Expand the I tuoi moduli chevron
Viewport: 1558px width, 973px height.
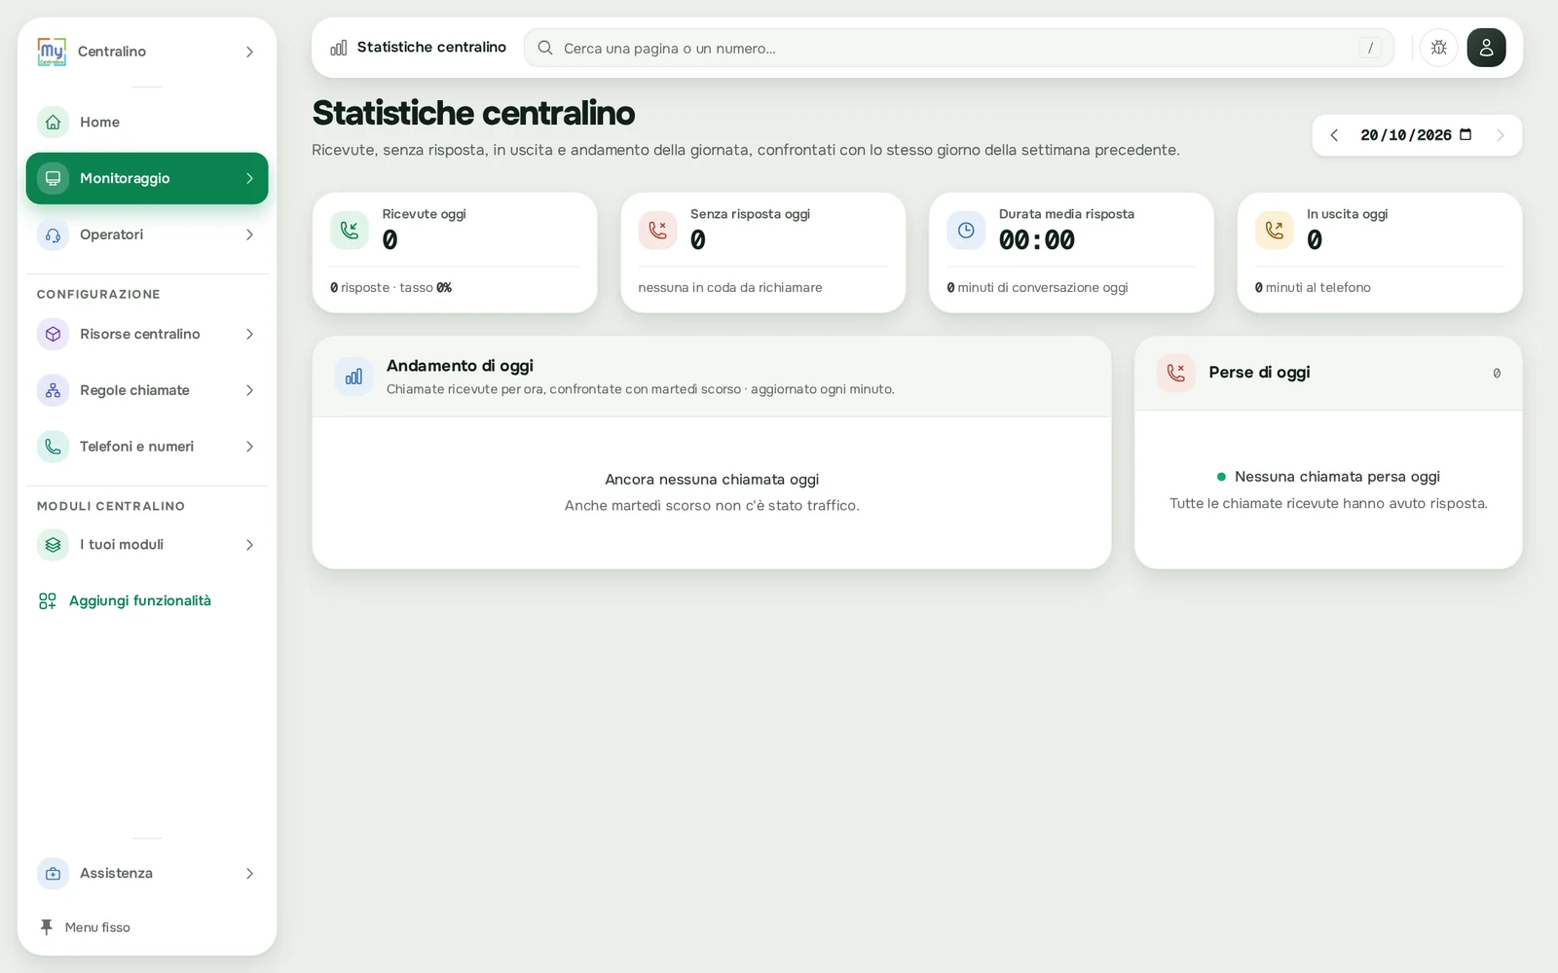[249, 545]
